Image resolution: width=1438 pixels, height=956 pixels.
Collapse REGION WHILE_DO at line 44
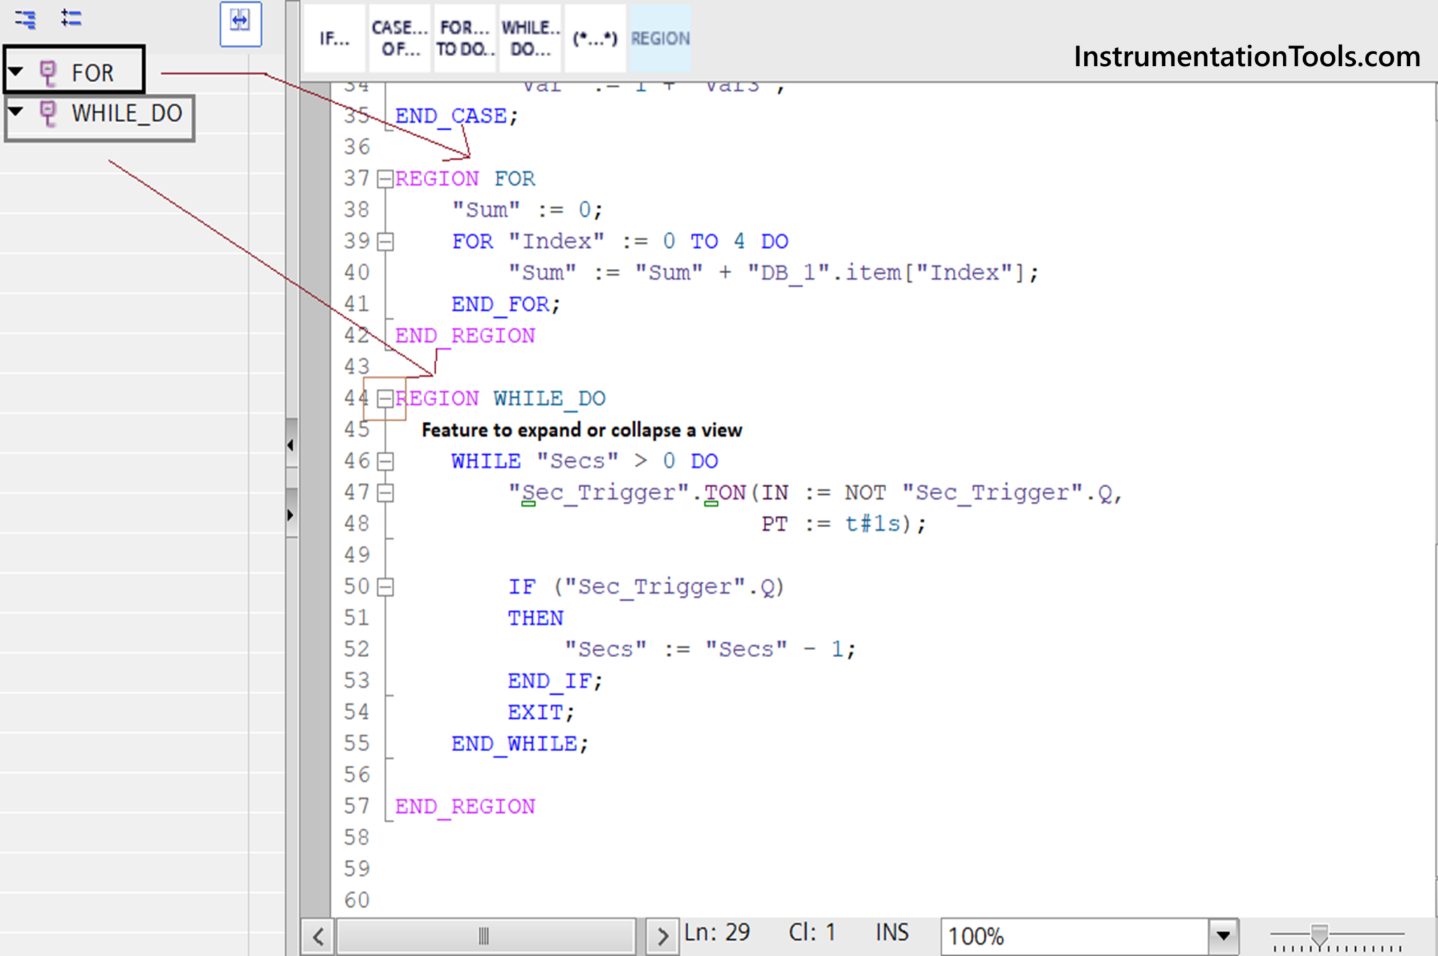pyautogui.click(x=385, y=399)
